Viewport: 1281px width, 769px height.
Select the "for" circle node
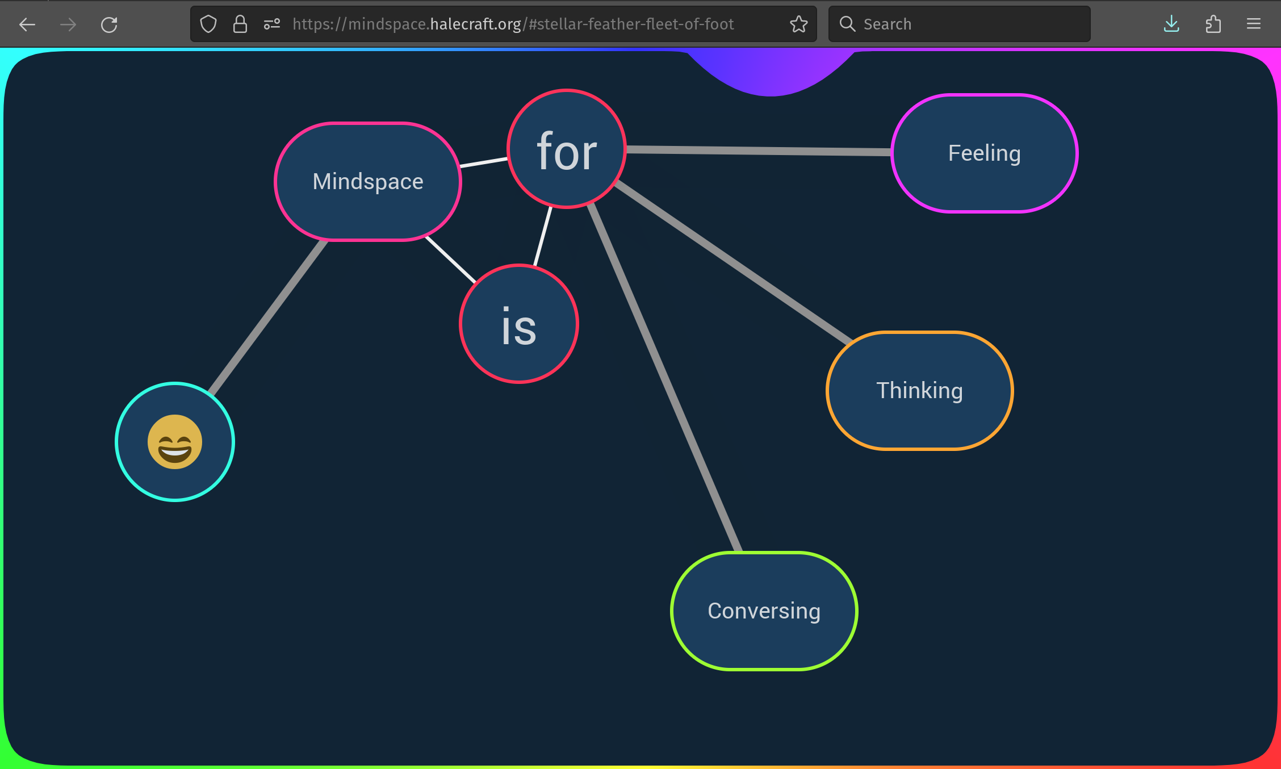[x=567, y=149]
